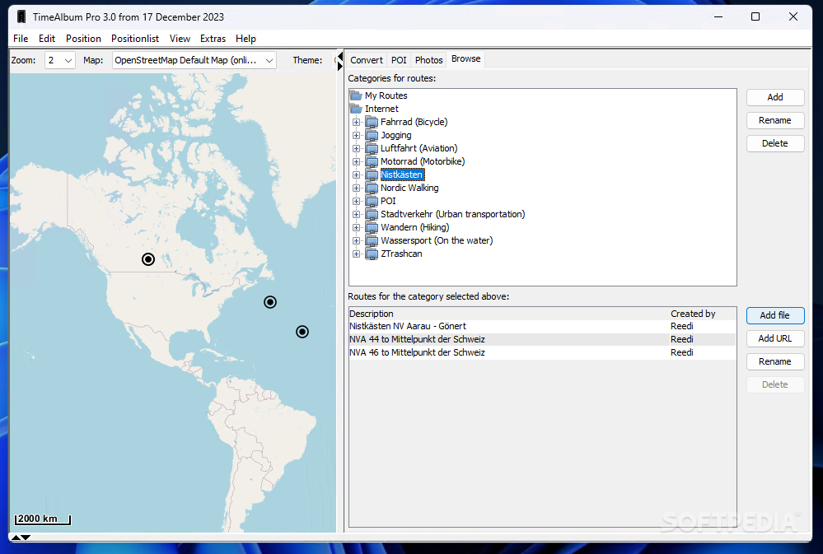Click the Wassersport folder icon

pos(372,240)
